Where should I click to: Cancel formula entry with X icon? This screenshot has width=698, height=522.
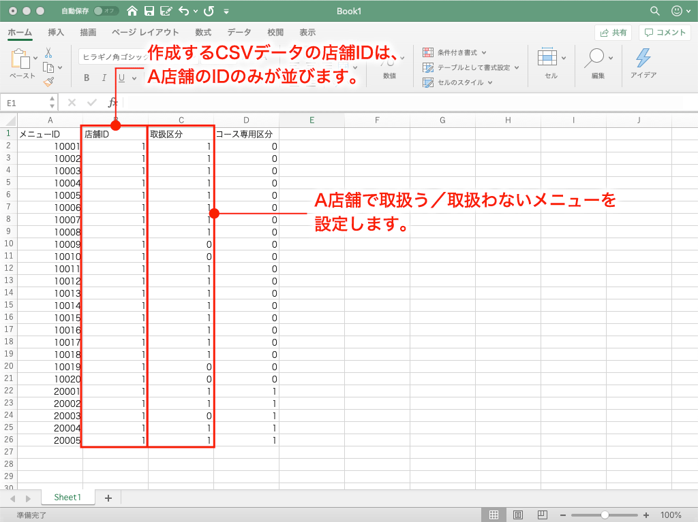pyautogui.click(x=72, y=103)
